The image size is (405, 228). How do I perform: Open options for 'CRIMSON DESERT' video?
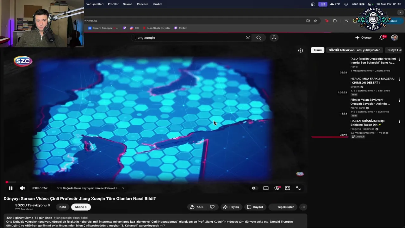400,79
